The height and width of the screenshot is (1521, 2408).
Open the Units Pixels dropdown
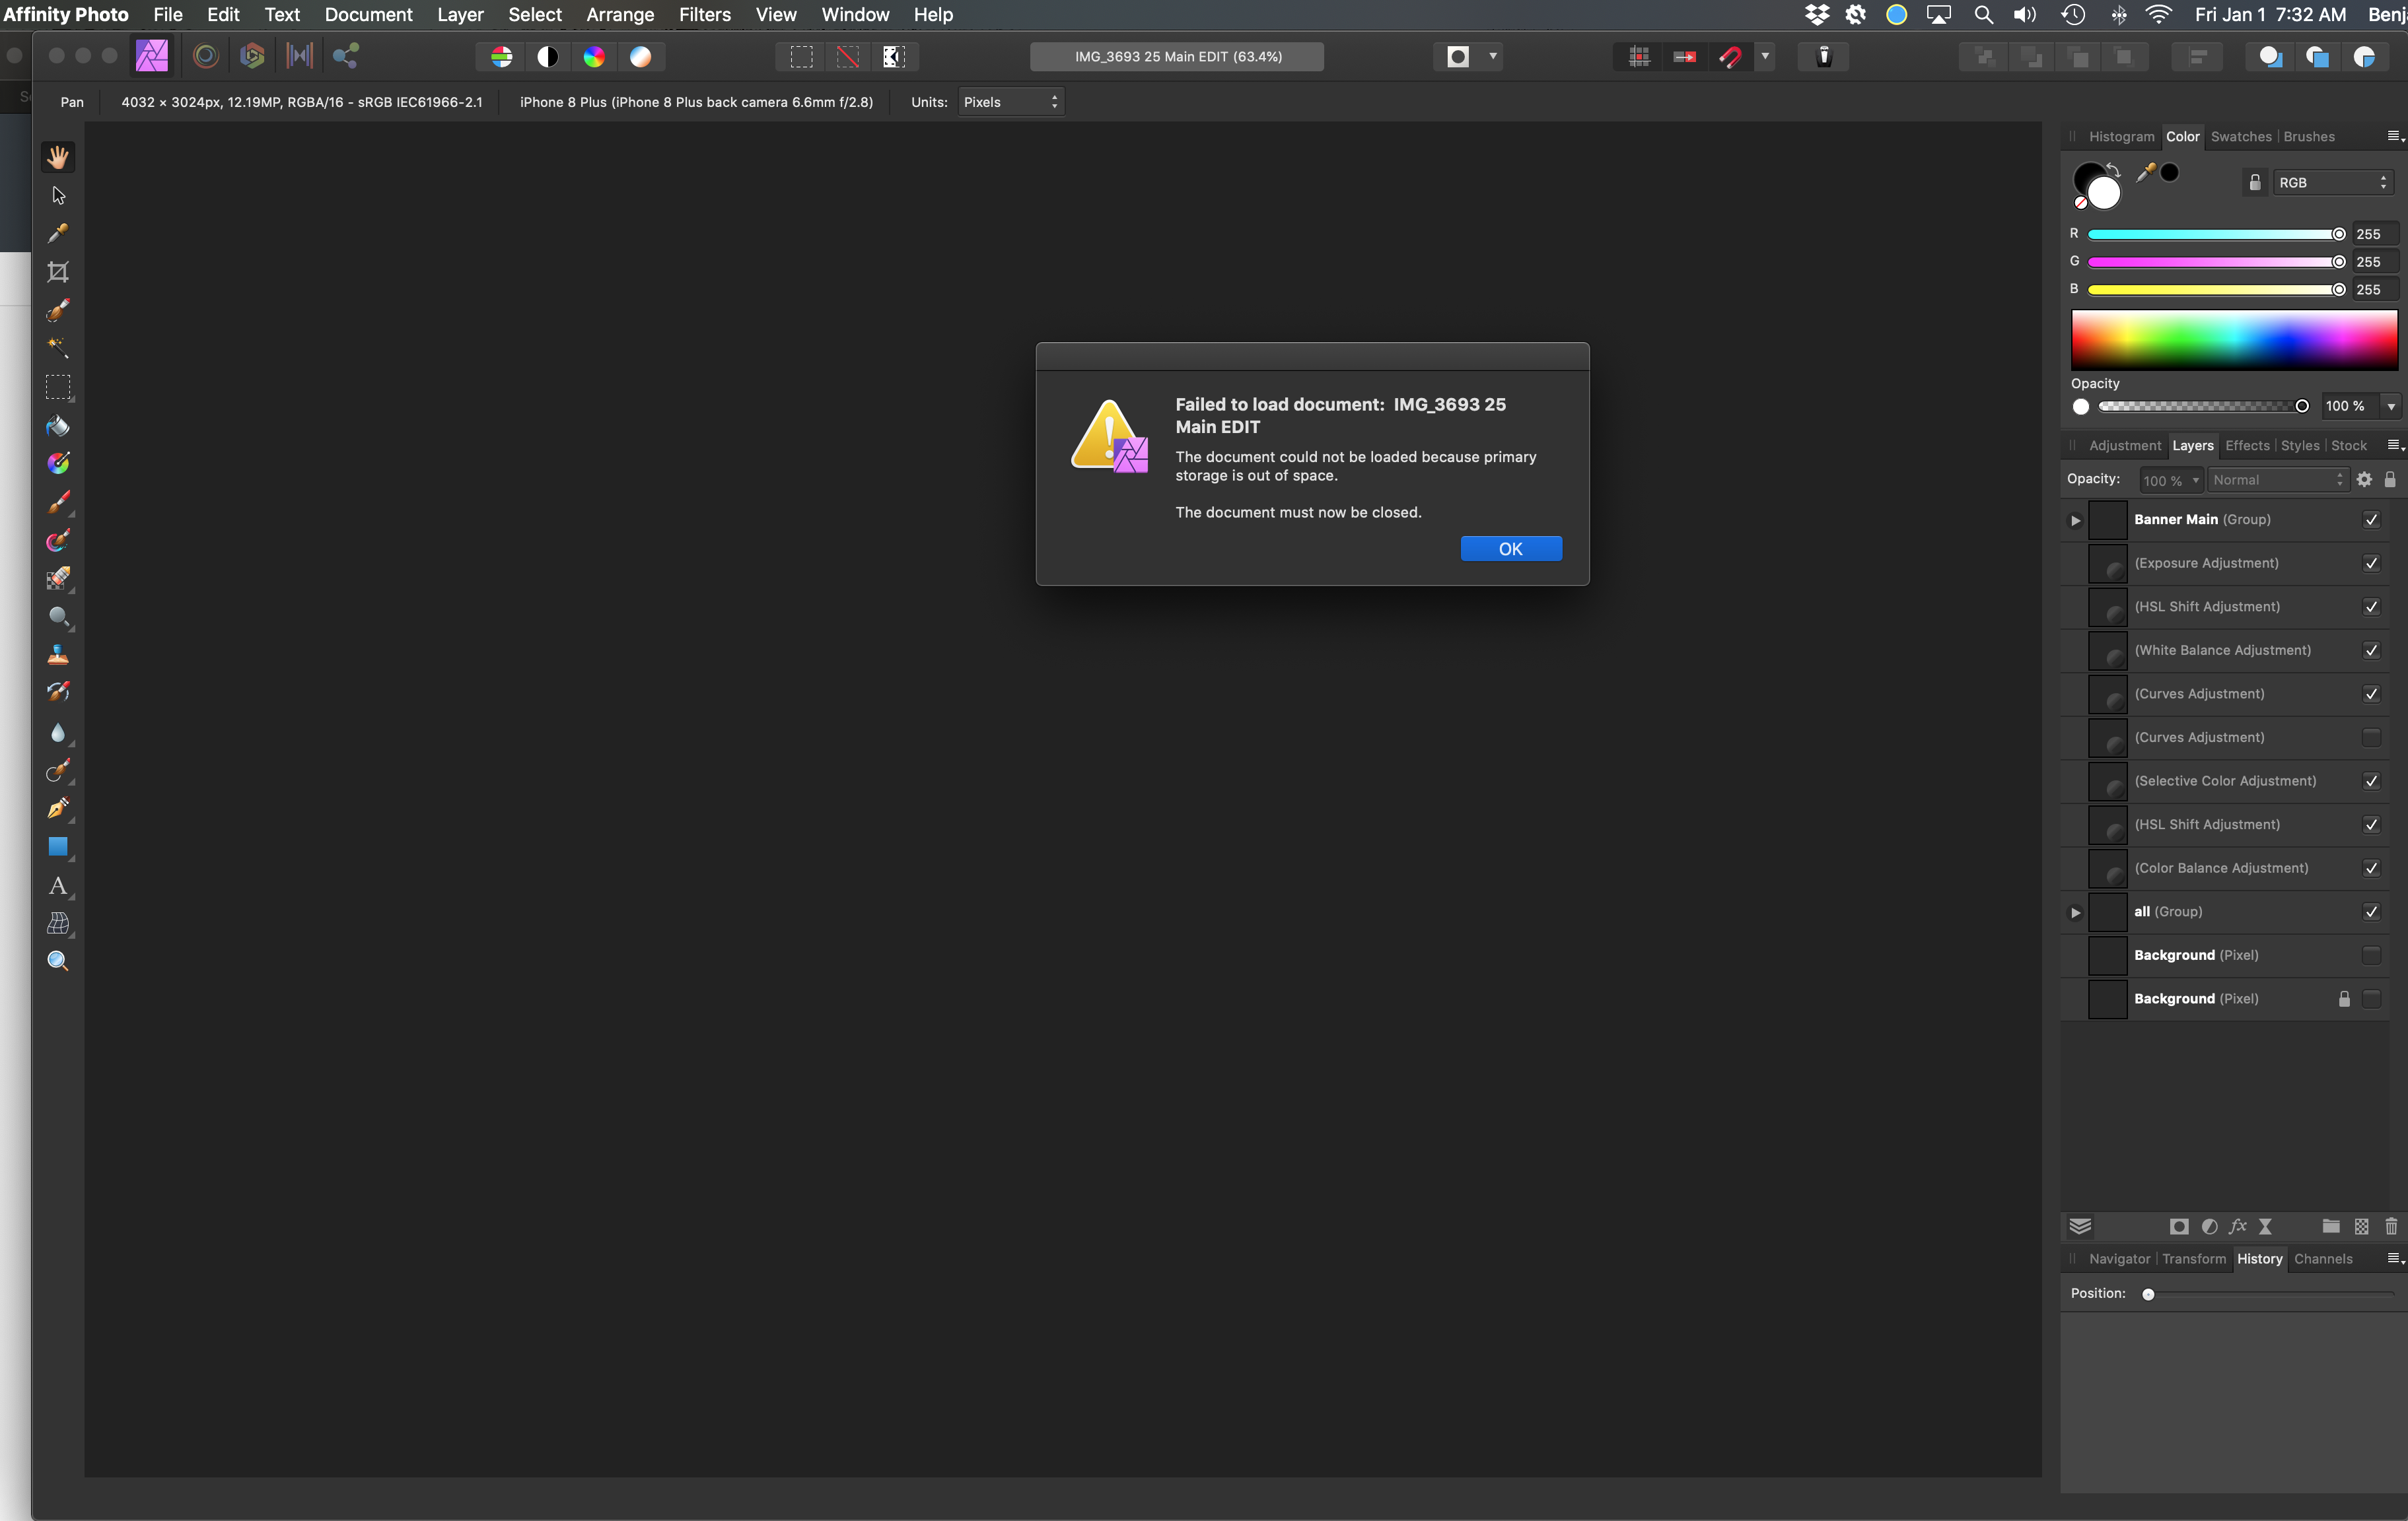(x=1011, y=102)
